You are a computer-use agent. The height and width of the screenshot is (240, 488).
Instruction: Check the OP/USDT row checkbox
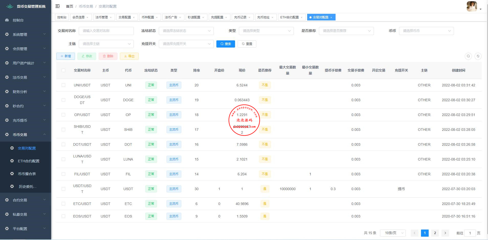pyautogui.click(x=63, y=115)
